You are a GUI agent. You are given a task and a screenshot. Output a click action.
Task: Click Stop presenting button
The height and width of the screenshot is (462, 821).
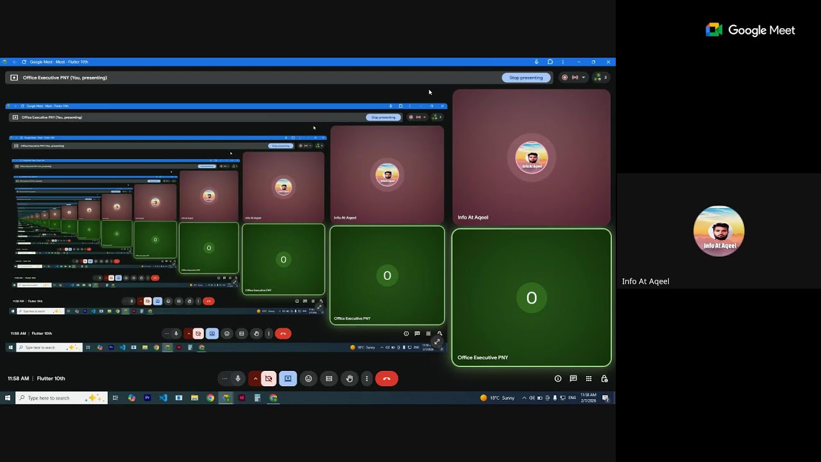point(526,78)
